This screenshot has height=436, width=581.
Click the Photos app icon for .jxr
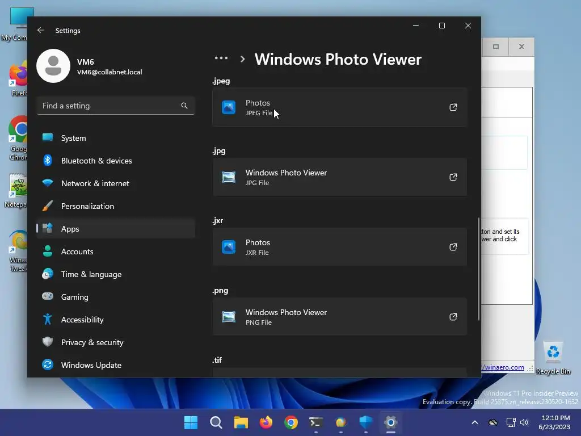[229, 247]
